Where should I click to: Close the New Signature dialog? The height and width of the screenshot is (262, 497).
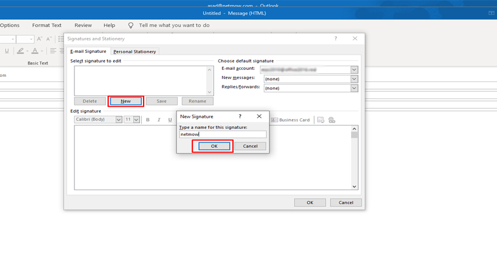(259, 116)
